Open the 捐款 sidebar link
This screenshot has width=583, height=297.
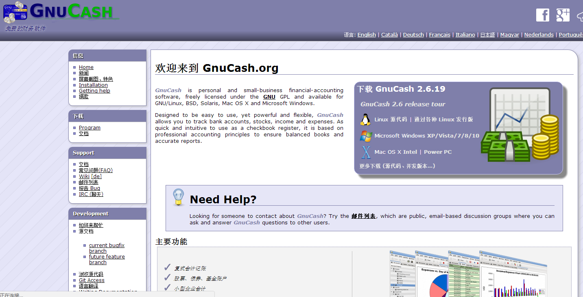click(x=84, y=97)
